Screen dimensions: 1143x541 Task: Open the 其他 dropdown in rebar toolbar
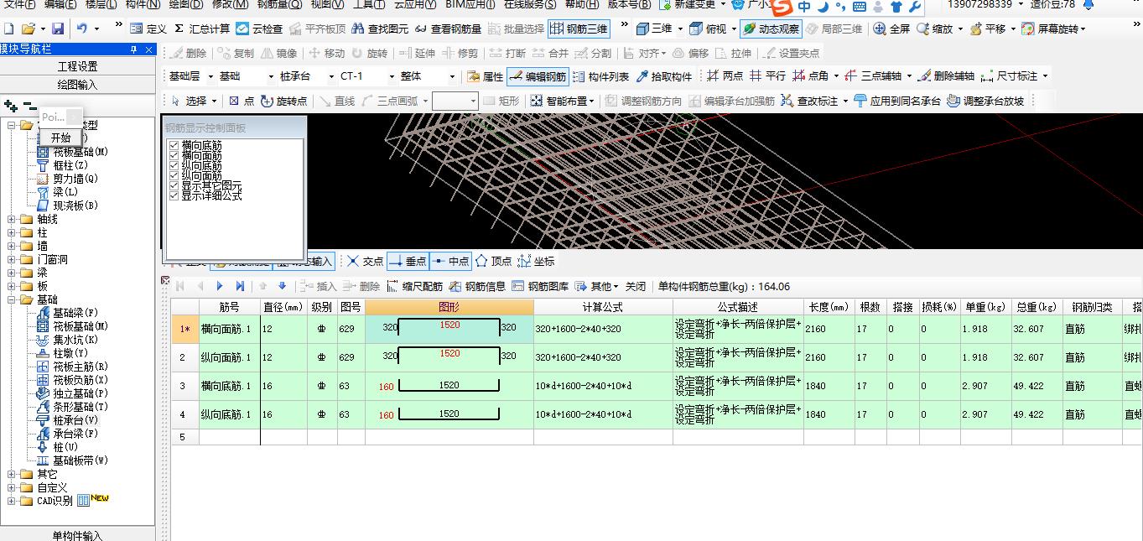tap(597, 286)
